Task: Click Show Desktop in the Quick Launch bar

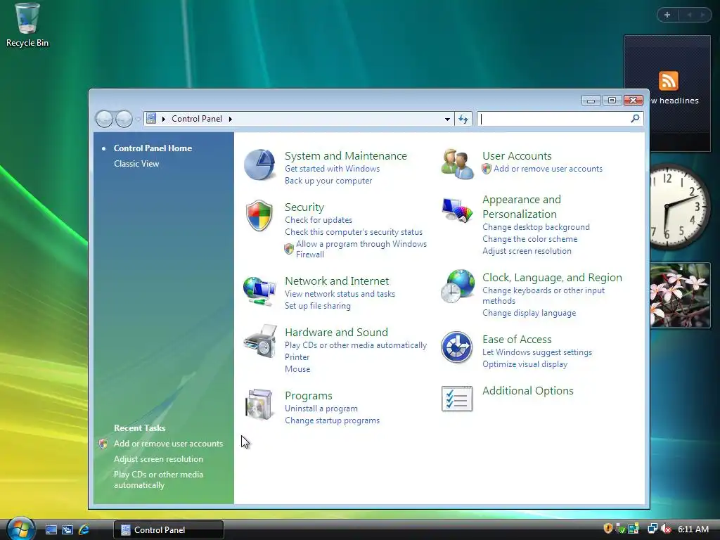Action: coord(51,530)
